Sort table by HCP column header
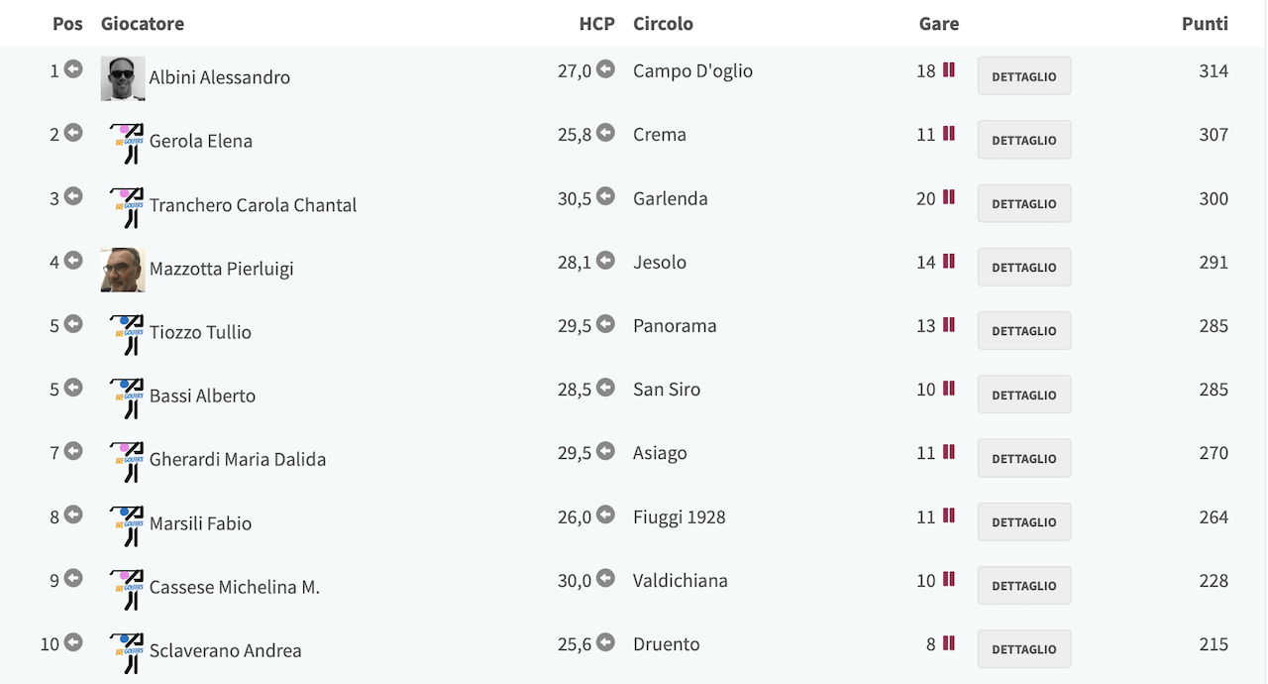Image resolution: width=1268 pixels, height=684 pixels. (x=597, y=24)
